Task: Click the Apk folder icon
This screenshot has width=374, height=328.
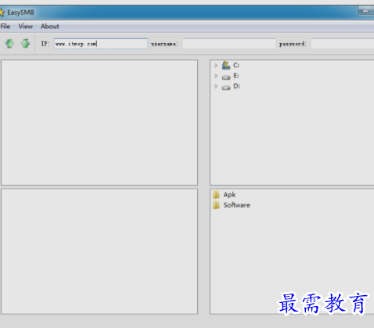Action: [x=216, y=195]
